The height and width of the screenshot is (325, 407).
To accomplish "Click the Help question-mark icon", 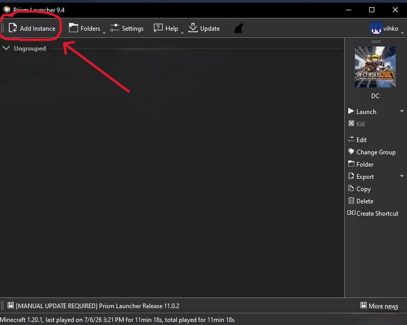I will click(158, 28).
